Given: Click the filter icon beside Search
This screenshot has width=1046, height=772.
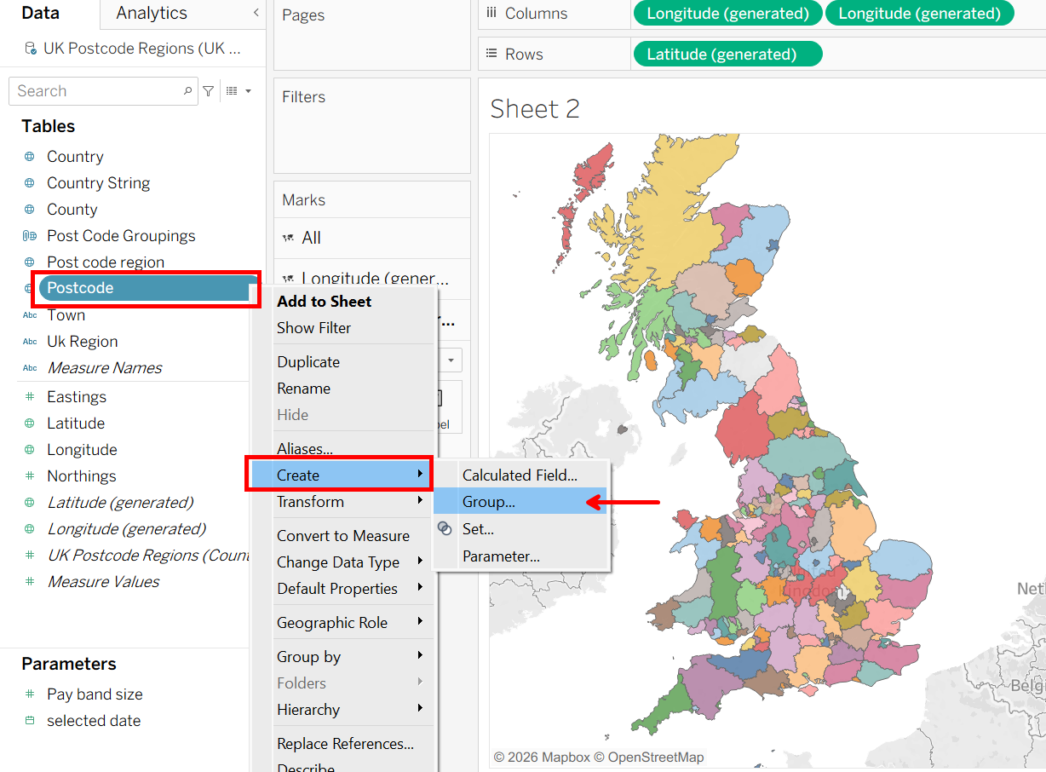Looking at the screenshot, I should click(x=208, y=91).
